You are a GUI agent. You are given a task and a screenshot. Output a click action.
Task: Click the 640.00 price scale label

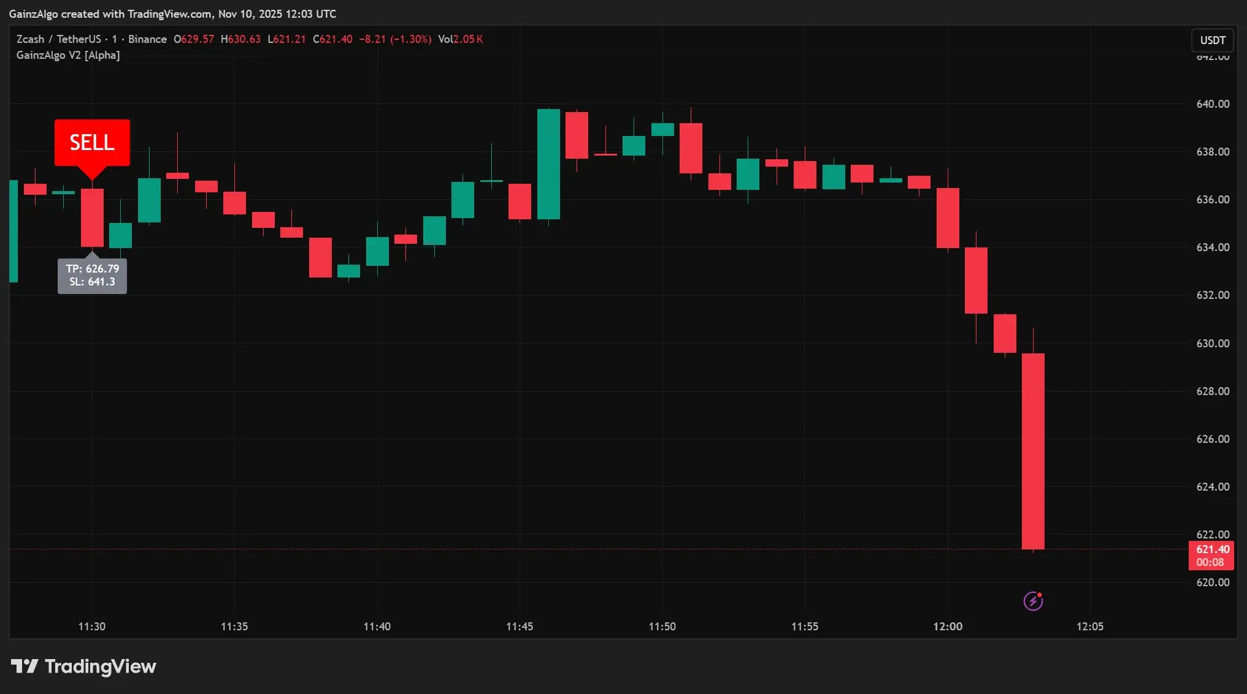pos(1212,104)
